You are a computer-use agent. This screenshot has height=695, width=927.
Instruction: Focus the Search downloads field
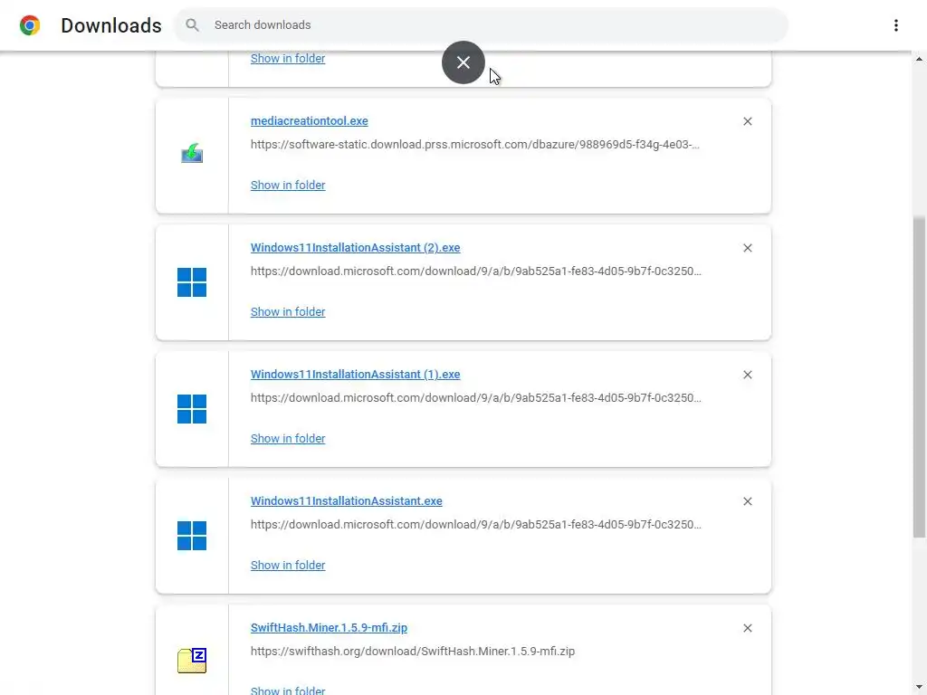click(489, 25)
